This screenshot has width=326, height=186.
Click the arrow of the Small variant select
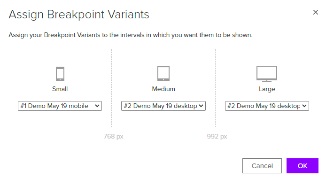pyautogui.click(x=97, y=106)
